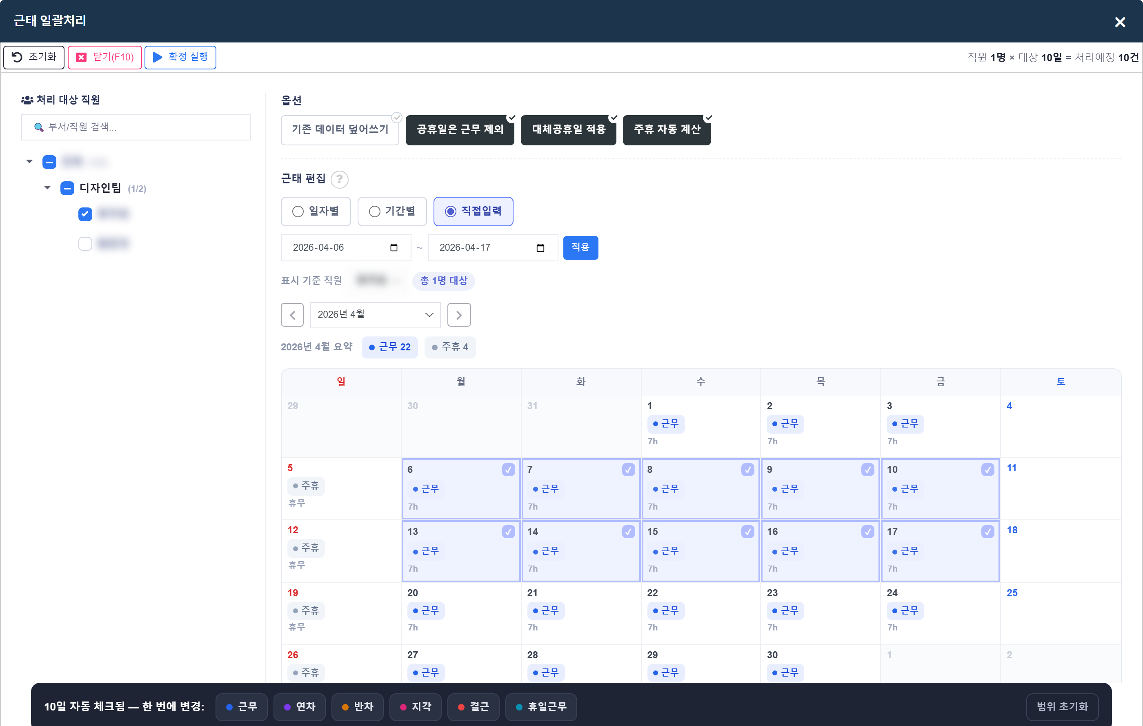
Task: Open the end date 2026-04-17 calendar icon
Action: tap(540, 247)
